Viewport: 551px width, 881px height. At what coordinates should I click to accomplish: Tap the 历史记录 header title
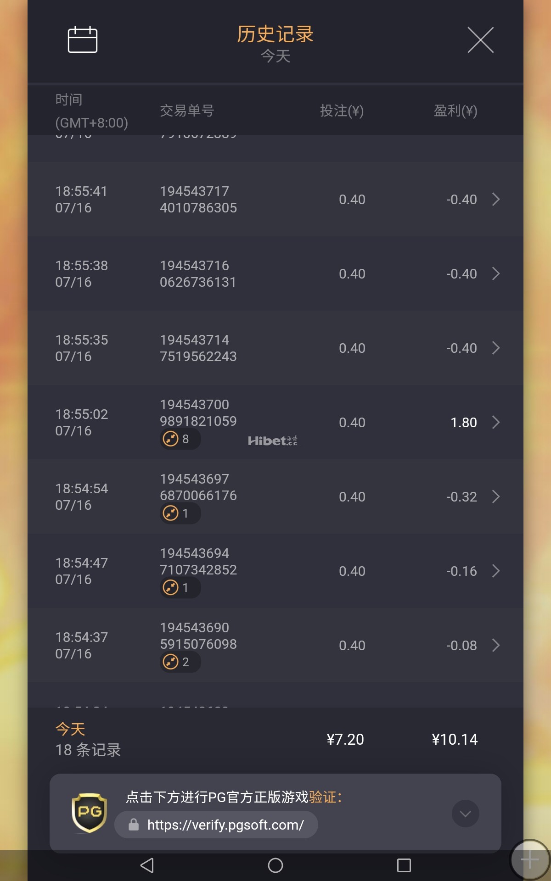point(275,34)
